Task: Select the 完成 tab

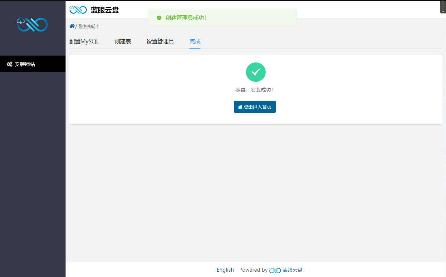Action: tap(195, 41)
